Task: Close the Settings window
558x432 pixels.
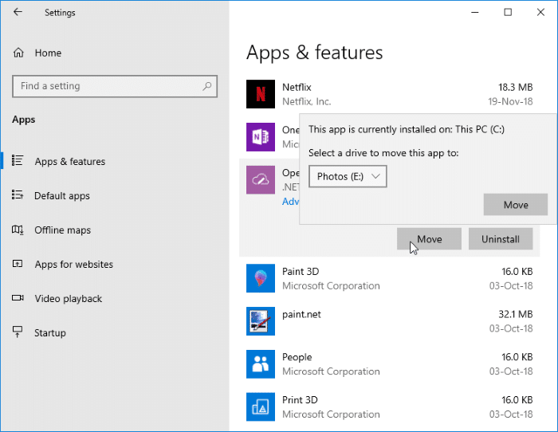Action: pyautogui.click(x=540, y=12)
